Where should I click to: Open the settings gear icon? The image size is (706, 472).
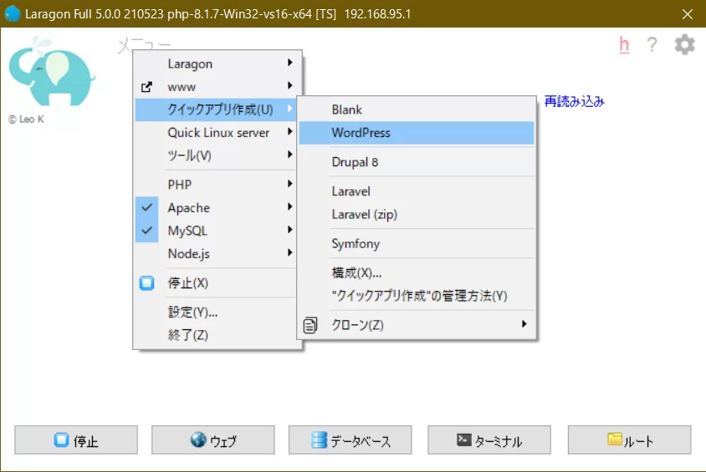pyautogui.click(x=684, y=44)
